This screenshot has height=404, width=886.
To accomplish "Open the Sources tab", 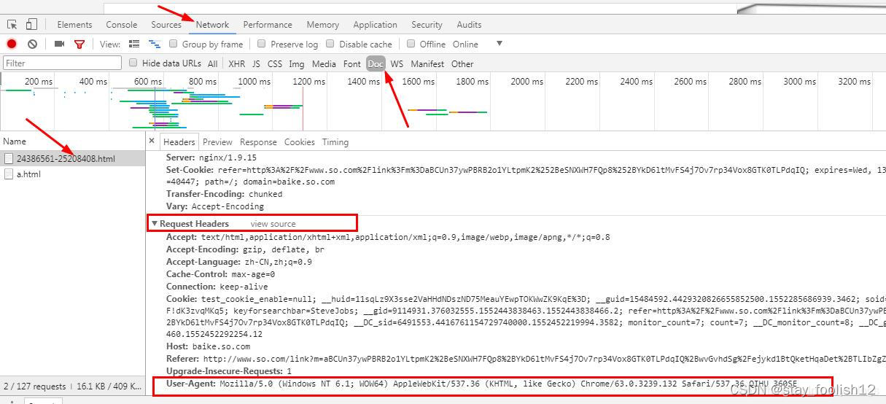I will coord(166,25).
